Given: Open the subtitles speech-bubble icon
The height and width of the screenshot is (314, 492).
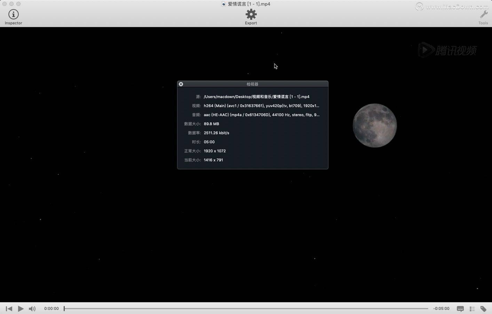Looking at the screenshot, I should pos(460,308).
